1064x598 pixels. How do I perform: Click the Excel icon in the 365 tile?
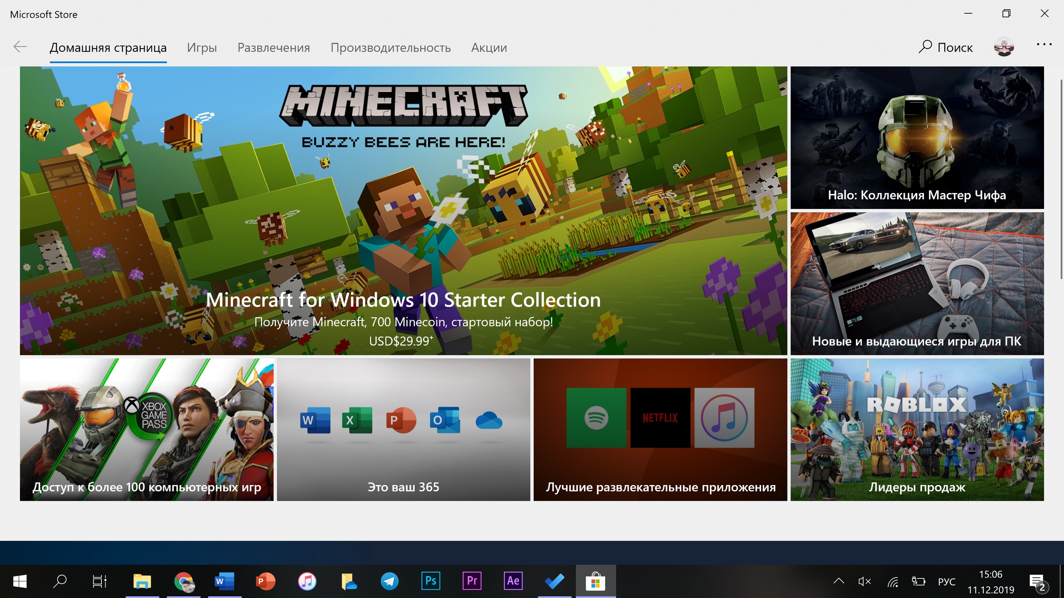357,420
